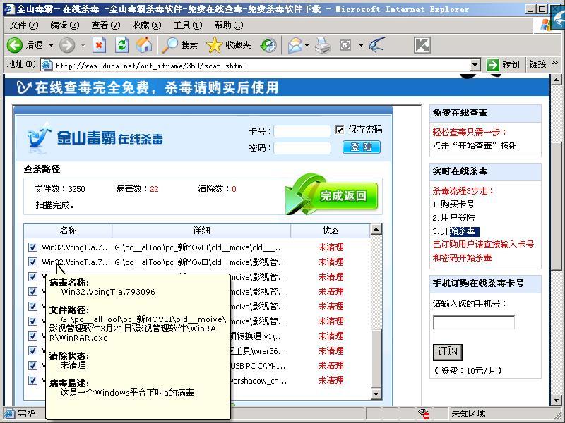Click step text 2.用户登陆
The height and width of the screenshot is (423, 565).
click(453, 218)
